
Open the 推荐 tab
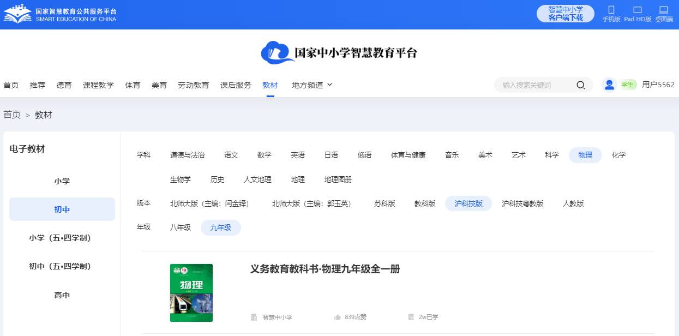38,85
